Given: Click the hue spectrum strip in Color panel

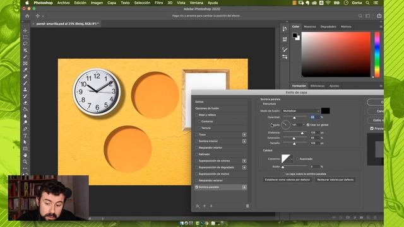Looking at the screenshot, I should [x=377, y=55].
